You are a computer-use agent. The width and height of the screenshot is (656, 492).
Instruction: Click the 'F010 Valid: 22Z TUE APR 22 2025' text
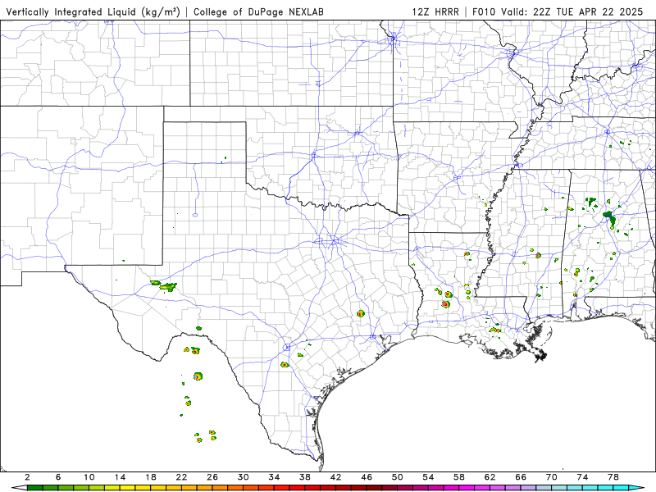[x=558, y=12]
